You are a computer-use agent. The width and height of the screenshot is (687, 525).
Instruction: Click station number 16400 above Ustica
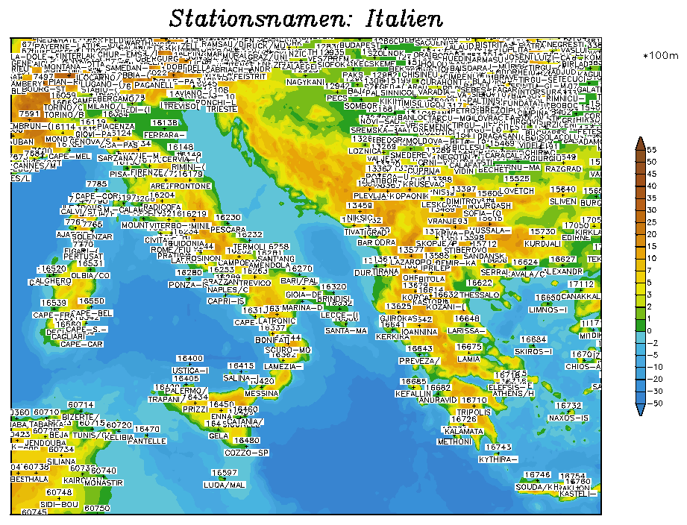point(189,359)
